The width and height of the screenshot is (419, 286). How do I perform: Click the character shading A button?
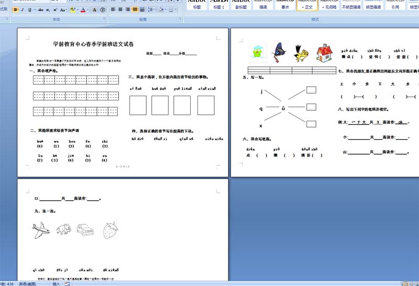pyautogui.click(x=94, y=10)
